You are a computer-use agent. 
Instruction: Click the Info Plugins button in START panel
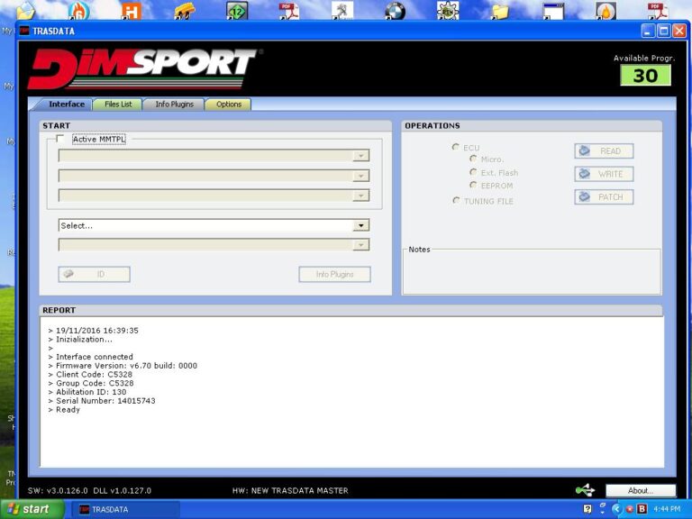(x=334, y=274)
